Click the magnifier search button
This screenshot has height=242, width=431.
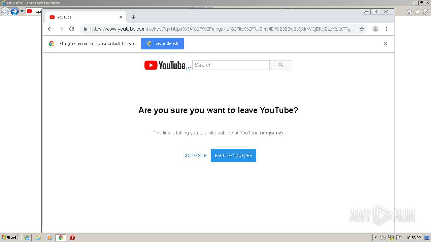[281, 65]
